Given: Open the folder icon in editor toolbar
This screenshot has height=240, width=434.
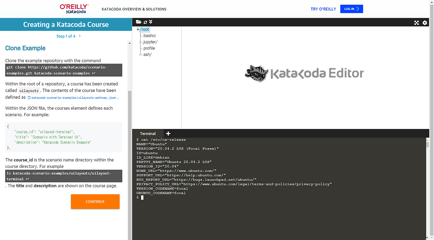Looking at the screenshot, I should coord(138,22).
